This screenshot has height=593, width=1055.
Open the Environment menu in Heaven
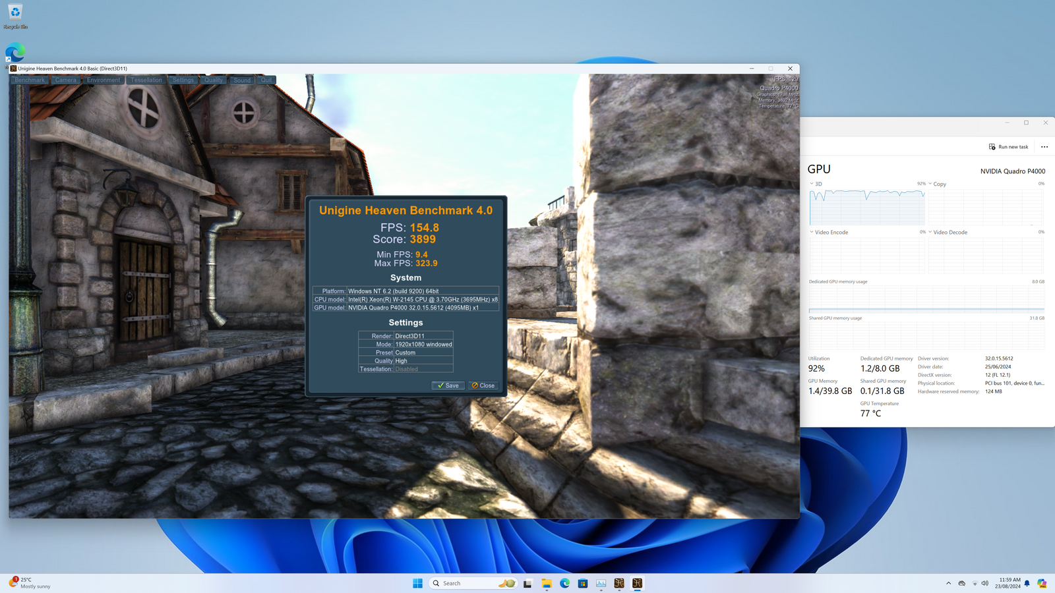(104, 80)
